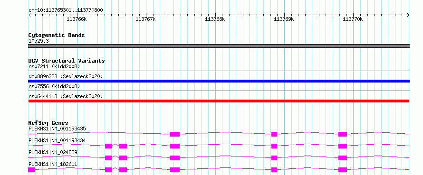
Task: Select the grey 10q25.3 cytogenetic band bar
Action: (x=219, y=46)
